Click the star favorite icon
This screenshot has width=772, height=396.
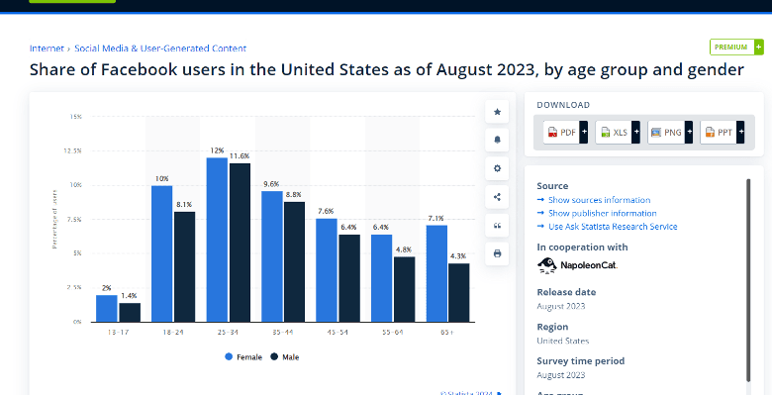tap(497, 112)
